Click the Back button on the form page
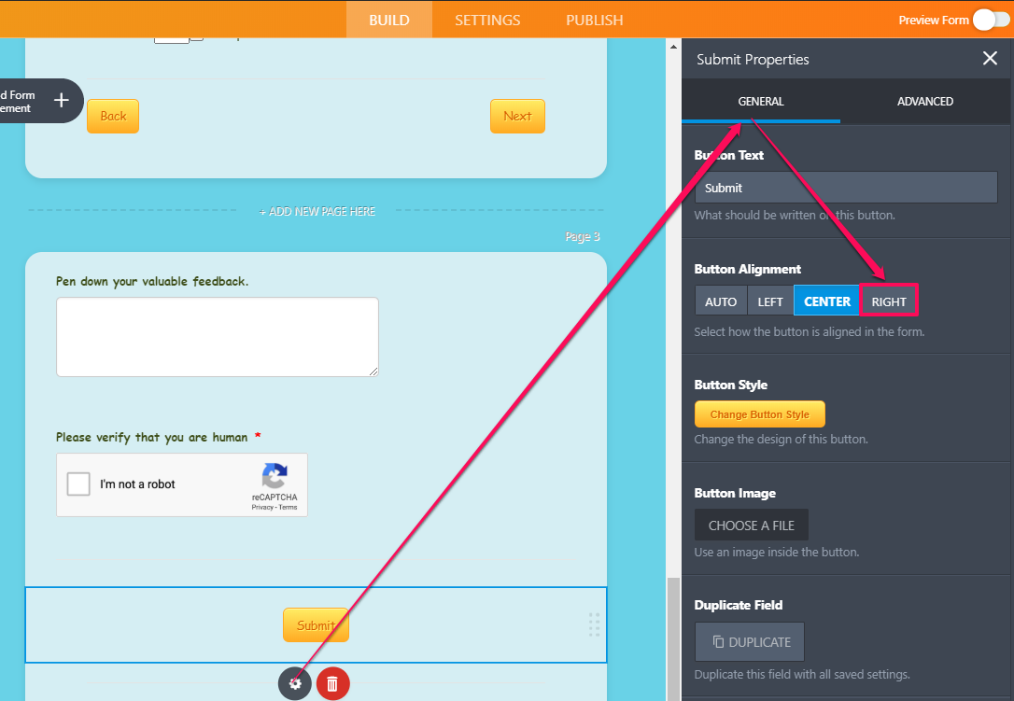This screenshot has height=701, width=1014. click(113, 117)
